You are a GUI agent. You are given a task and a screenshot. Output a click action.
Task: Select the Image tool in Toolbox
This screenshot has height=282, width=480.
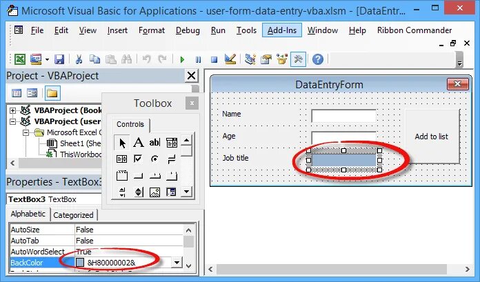(x=155, y=192)
